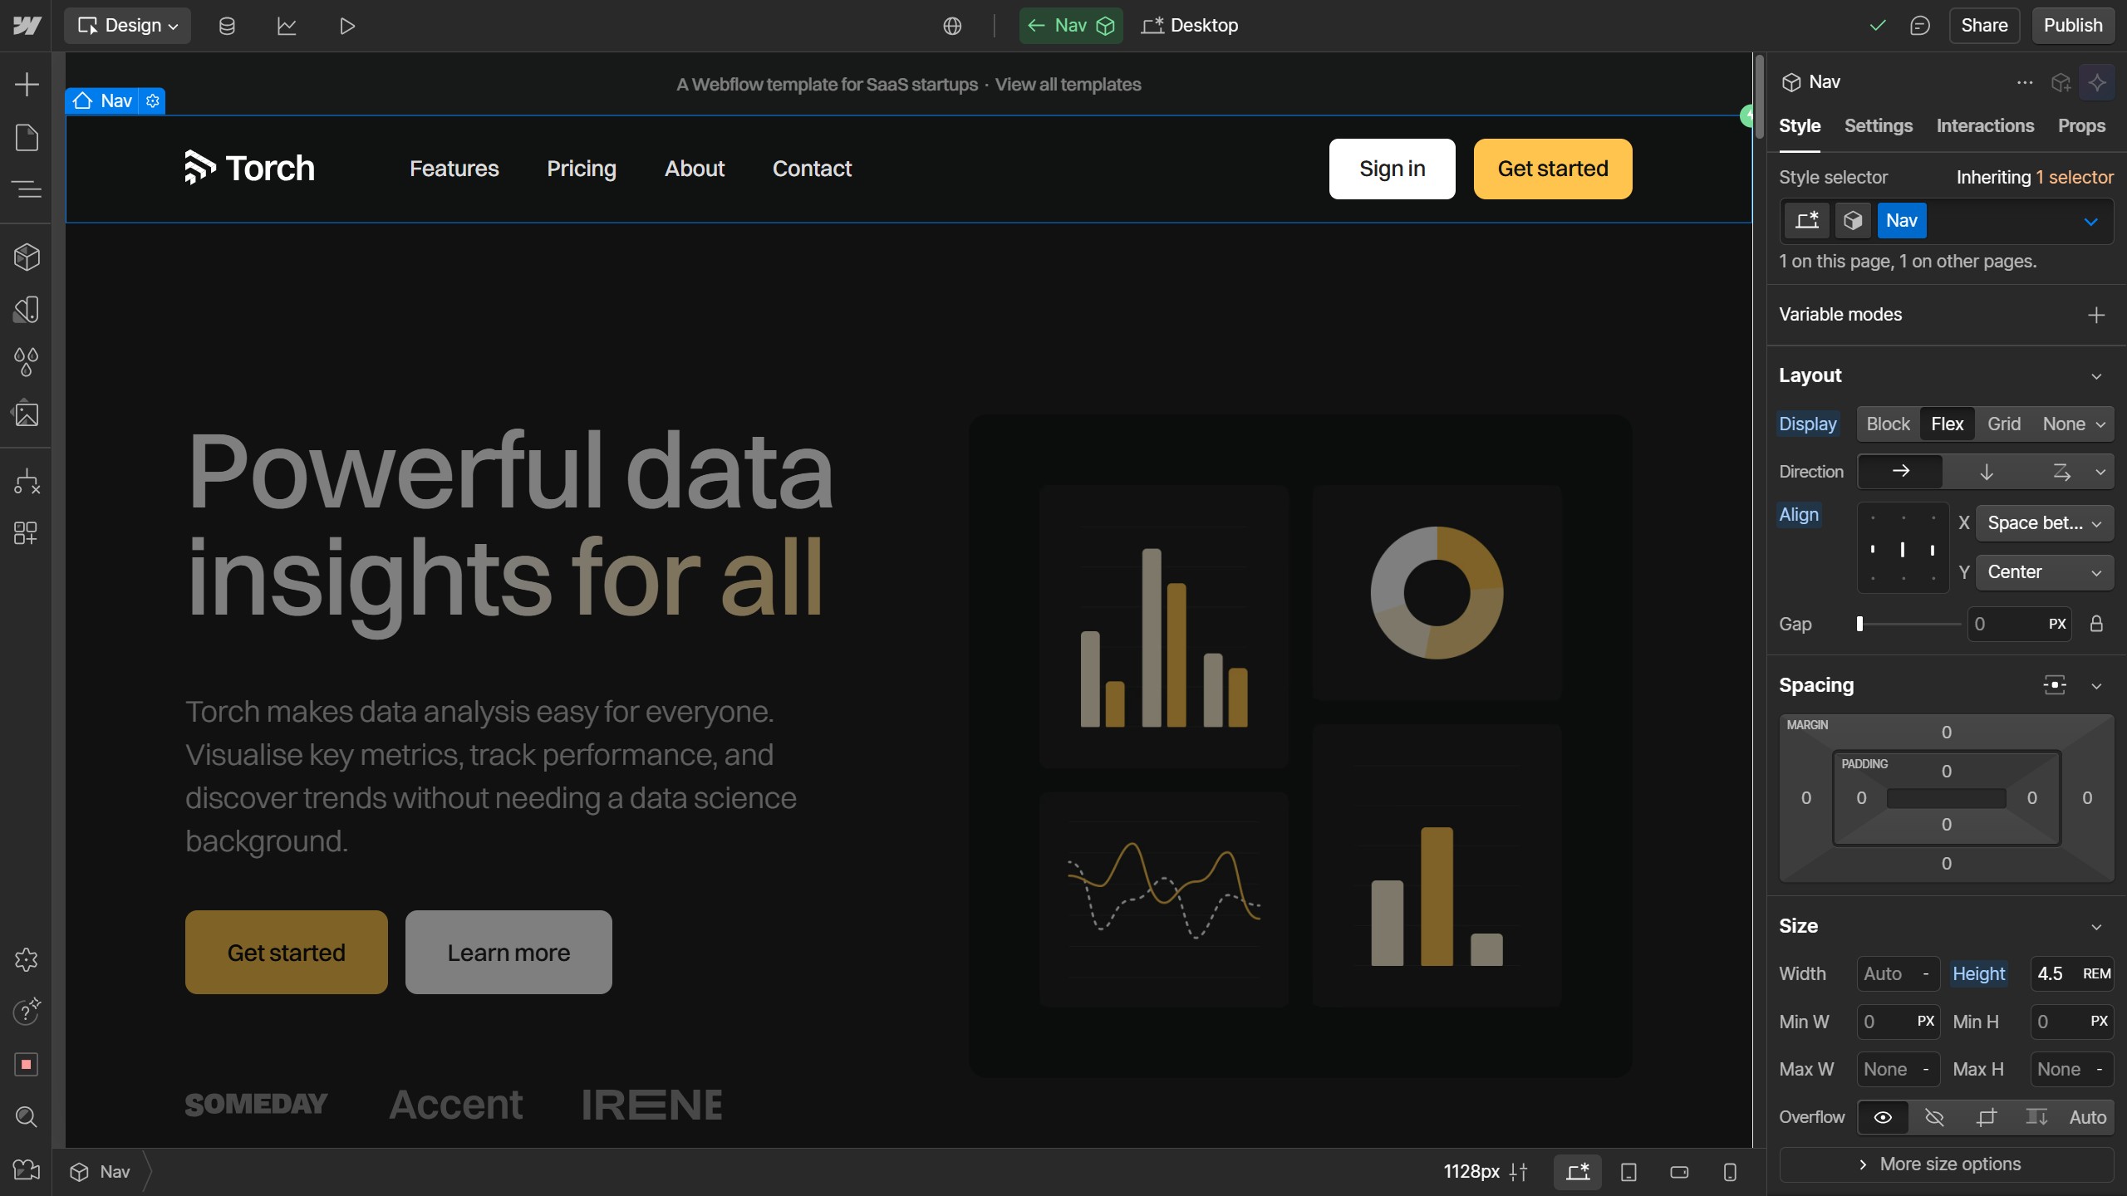Open the CMS database icon
Viewport: 2127px width, 1196px height.
tap(226, 26)
